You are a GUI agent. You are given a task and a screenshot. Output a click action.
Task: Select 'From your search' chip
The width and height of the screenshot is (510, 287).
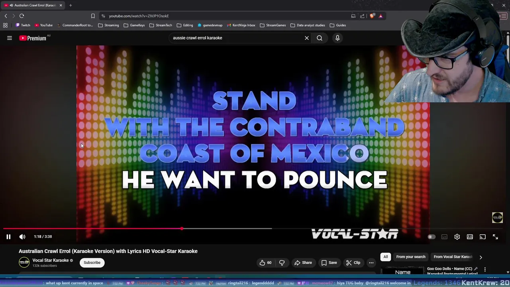pyautogui.click(x=411, y=257)
